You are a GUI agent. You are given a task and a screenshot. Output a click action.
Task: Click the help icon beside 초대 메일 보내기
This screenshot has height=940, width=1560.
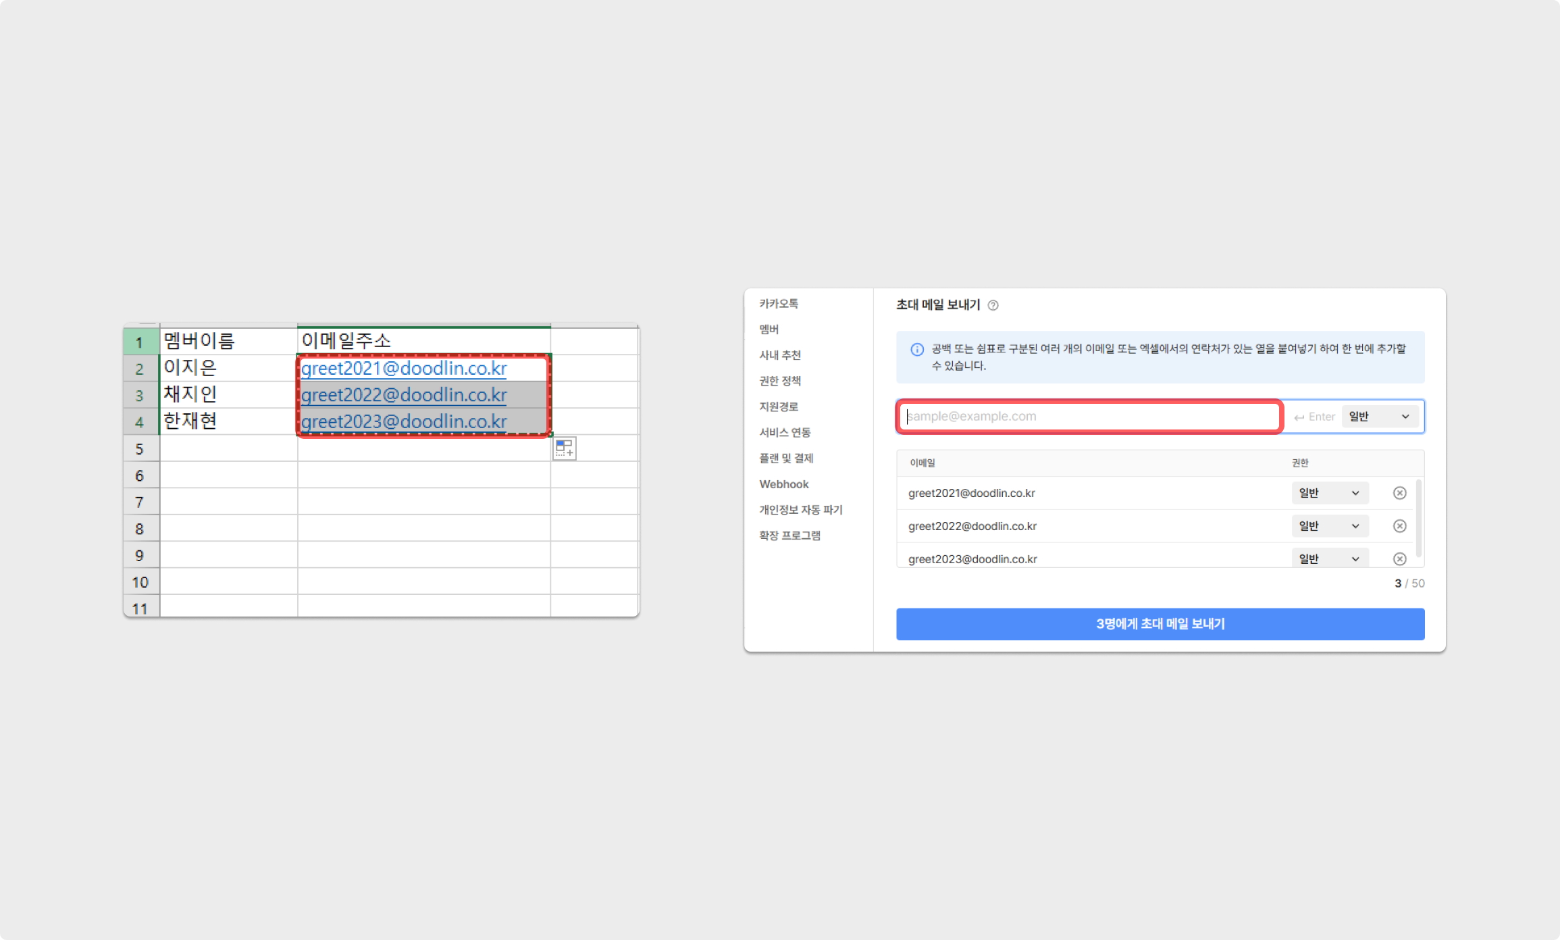click(993, 305)
